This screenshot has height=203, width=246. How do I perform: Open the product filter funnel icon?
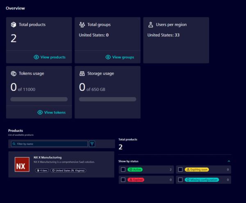[x=92, y=144]
